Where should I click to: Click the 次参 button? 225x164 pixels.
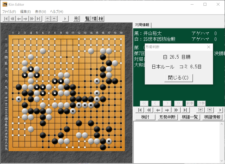(201, 103)
